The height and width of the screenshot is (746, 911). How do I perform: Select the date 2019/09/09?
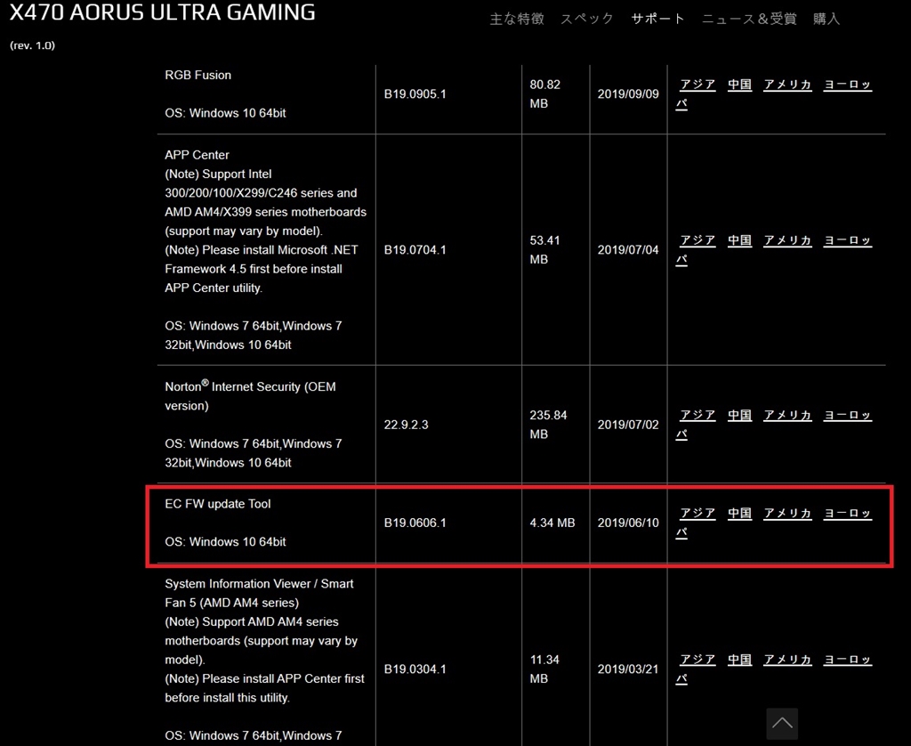[628, 94]
